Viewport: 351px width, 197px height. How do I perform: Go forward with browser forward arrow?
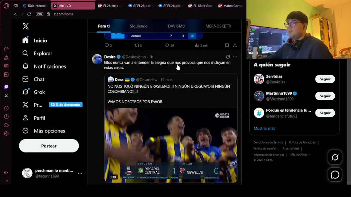pos(22,14)
